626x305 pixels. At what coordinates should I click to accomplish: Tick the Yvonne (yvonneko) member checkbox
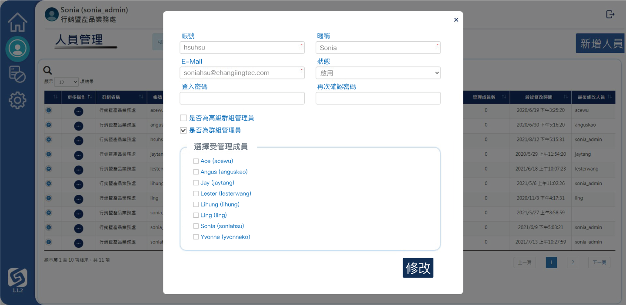pos(196,237)
